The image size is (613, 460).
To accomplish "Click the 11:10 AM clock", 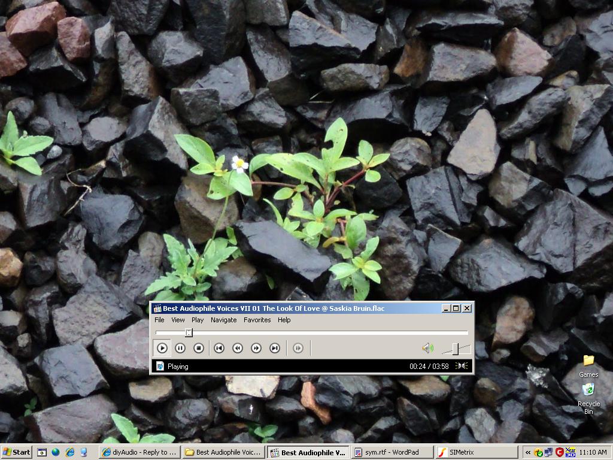I will tap(593, 453).
